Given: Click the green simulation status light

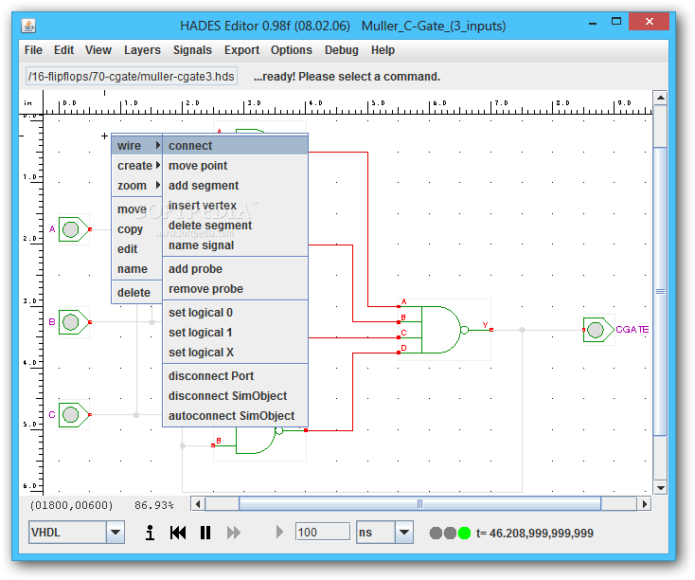Looking at the screenshot, I should 464,533.
